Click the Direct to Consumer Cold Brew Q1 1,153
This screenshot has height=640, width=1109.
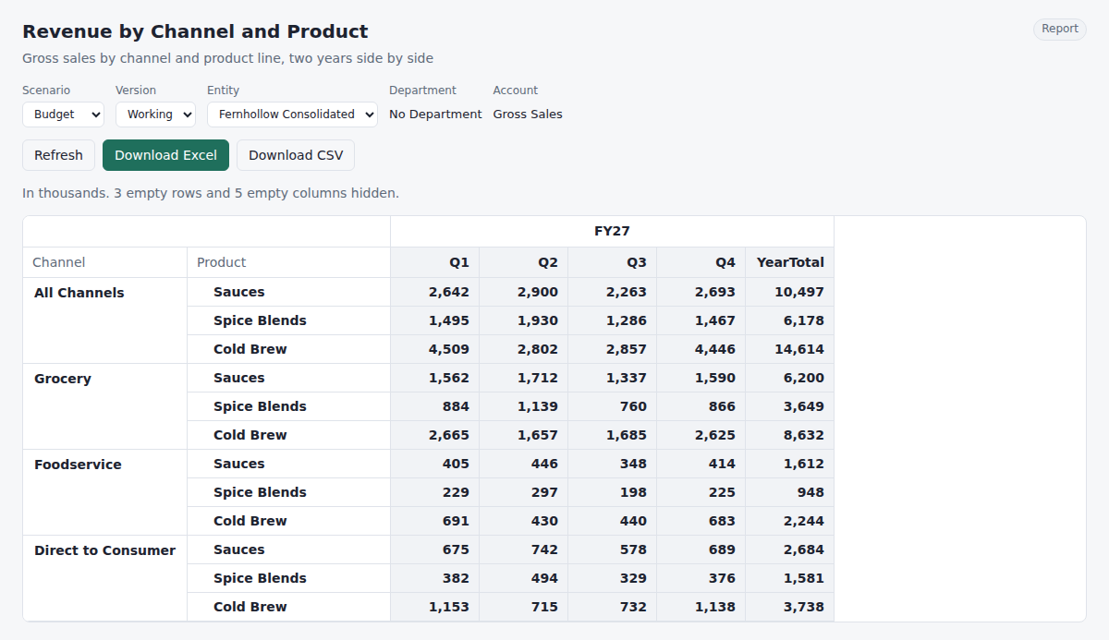(x=435, y=607)
